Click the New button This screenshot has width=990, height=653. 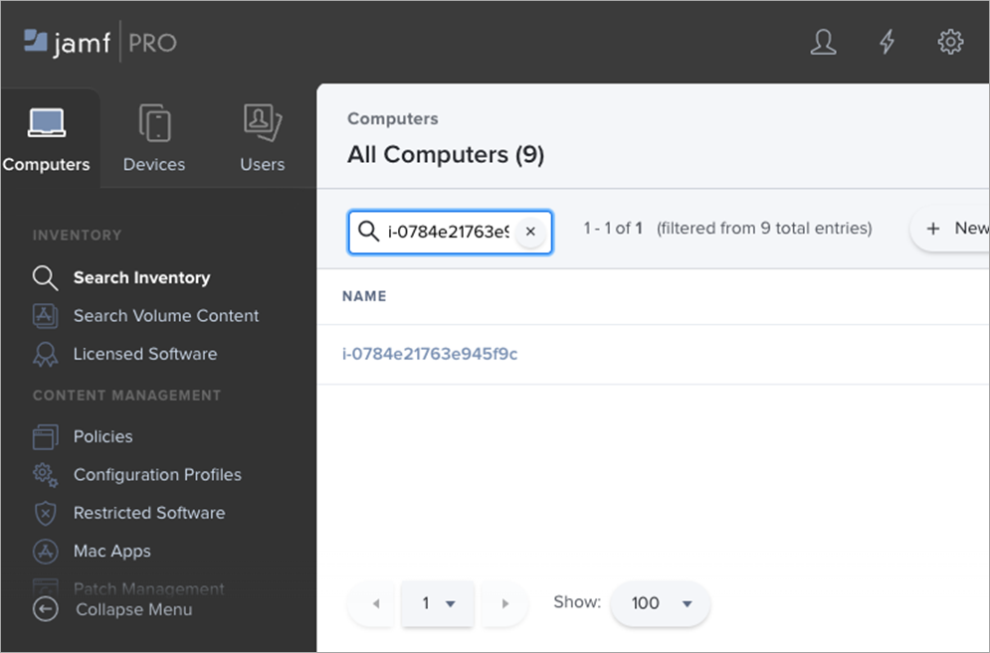[950, 229]
